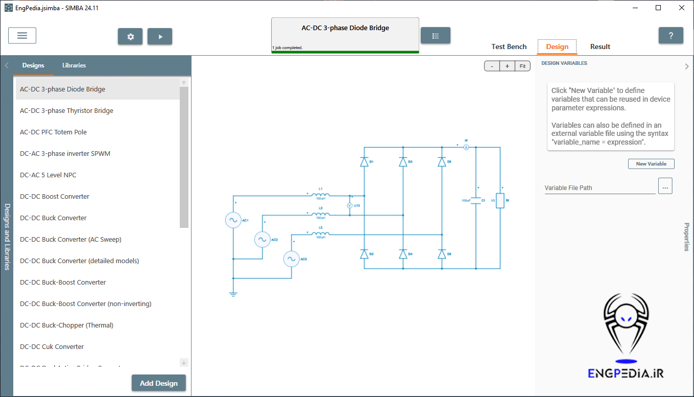The height and width of the screenshot is (397, 694).
Task: Click the Add Design button
Action: coord(158,383)
